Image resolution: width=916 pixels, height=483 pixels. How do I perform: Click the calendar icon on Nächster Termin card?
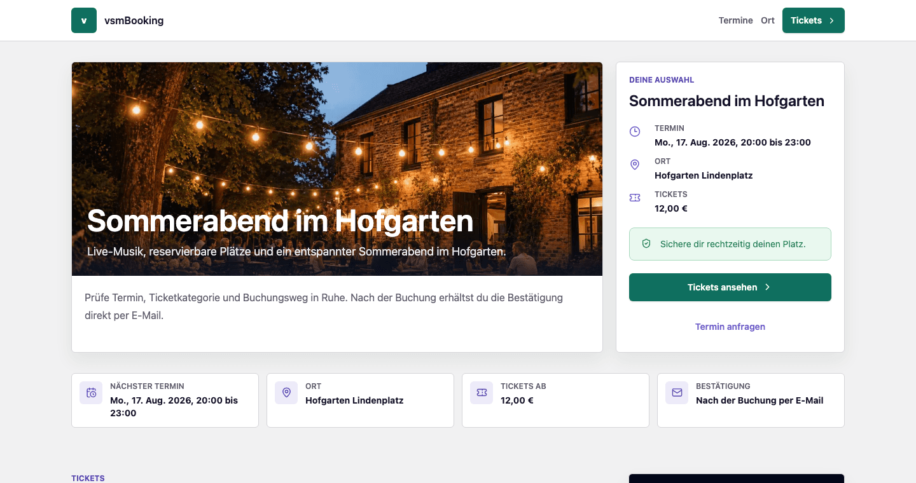[91, 393]
